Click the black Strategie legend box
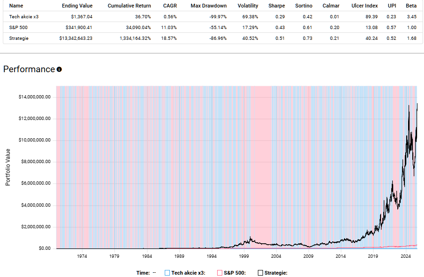Viewport: 424px width, 277px height. tap(261, 273)
